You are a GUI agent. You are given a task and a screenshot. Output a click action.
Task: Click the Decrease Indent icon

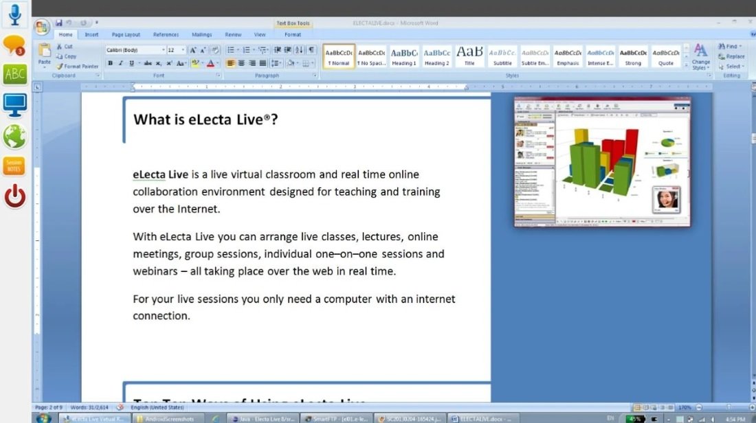tap(277, 50)
